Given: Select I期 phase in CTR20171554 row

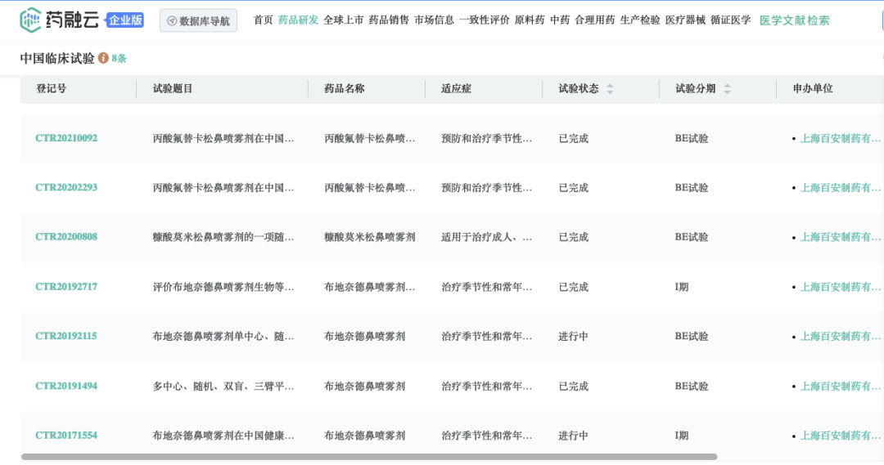Looking at the screenshot, I should (682, 435).
